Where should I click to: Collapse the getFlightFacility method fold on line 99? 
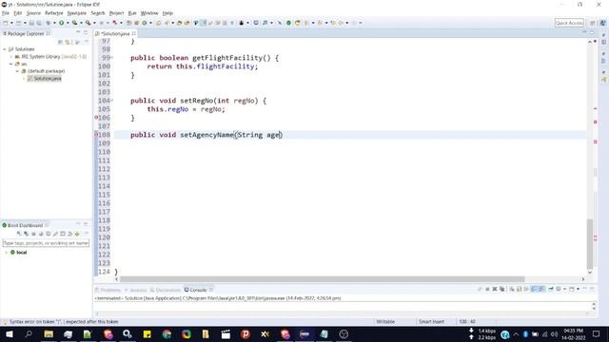point(112,58)
